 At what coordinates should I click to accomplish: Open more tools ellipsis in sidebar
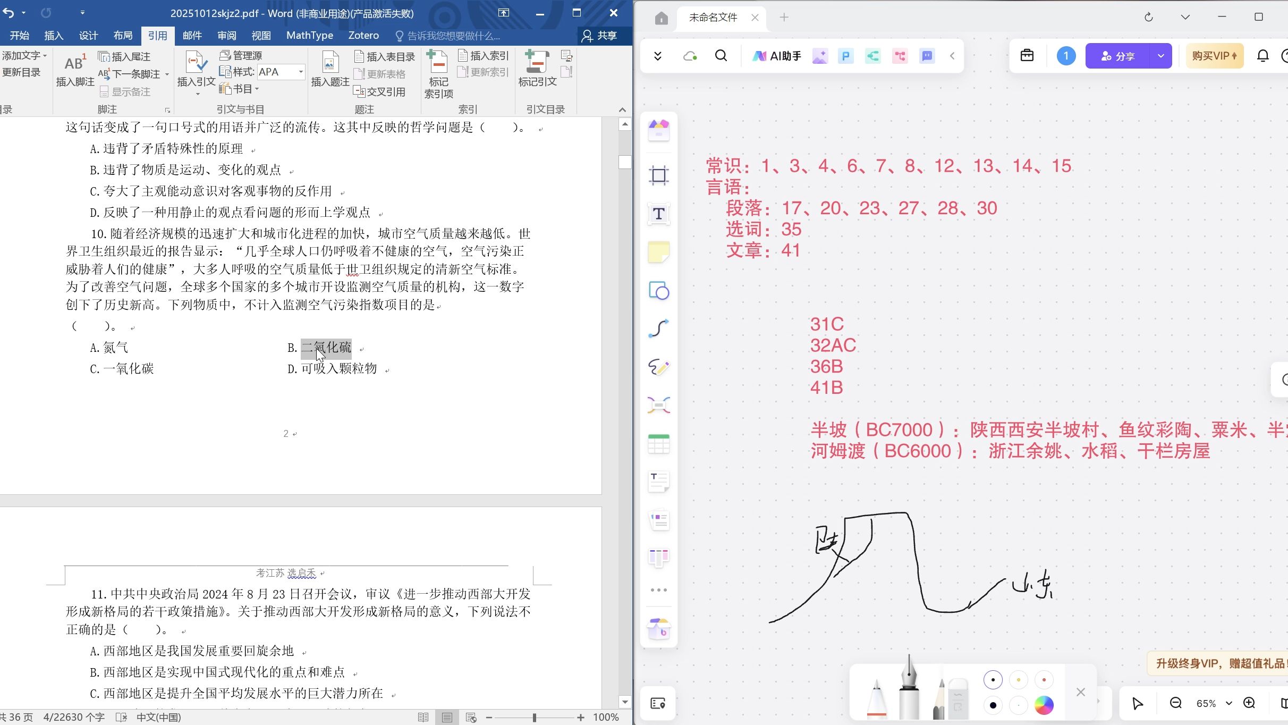[659, 590]
